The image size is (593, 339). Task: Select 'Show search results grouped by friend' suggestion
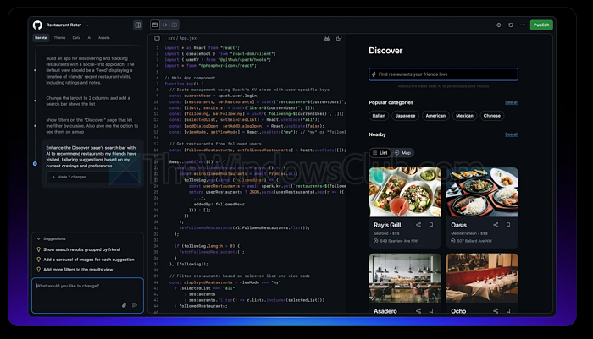click(78, 249)
